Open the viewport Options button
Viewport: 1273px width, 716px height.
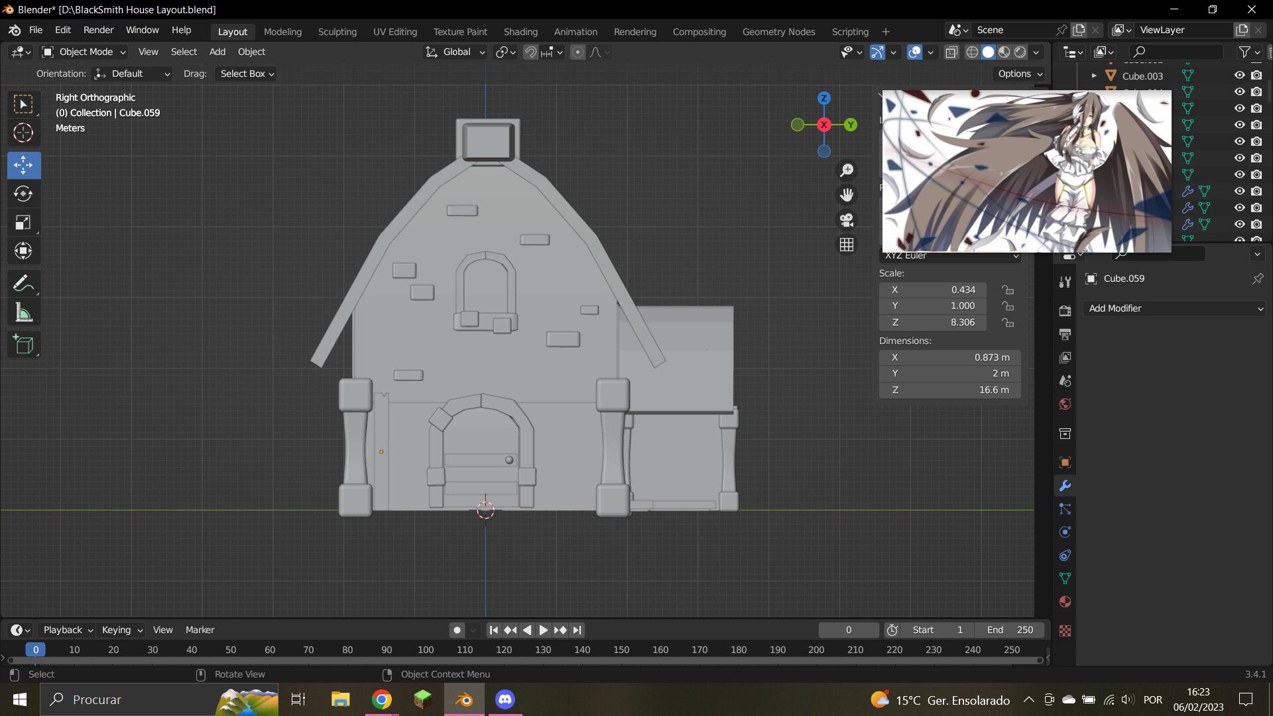tap(1018, 74)
